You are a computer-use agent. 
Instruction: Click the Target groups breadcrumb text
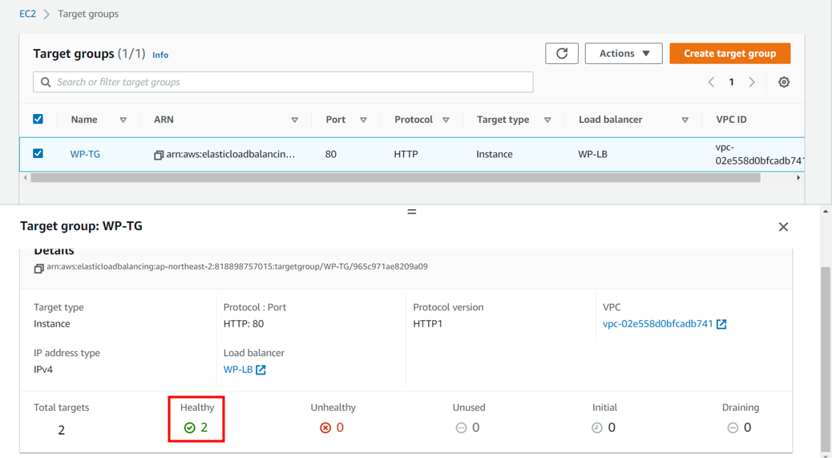[x=88, y=14]
